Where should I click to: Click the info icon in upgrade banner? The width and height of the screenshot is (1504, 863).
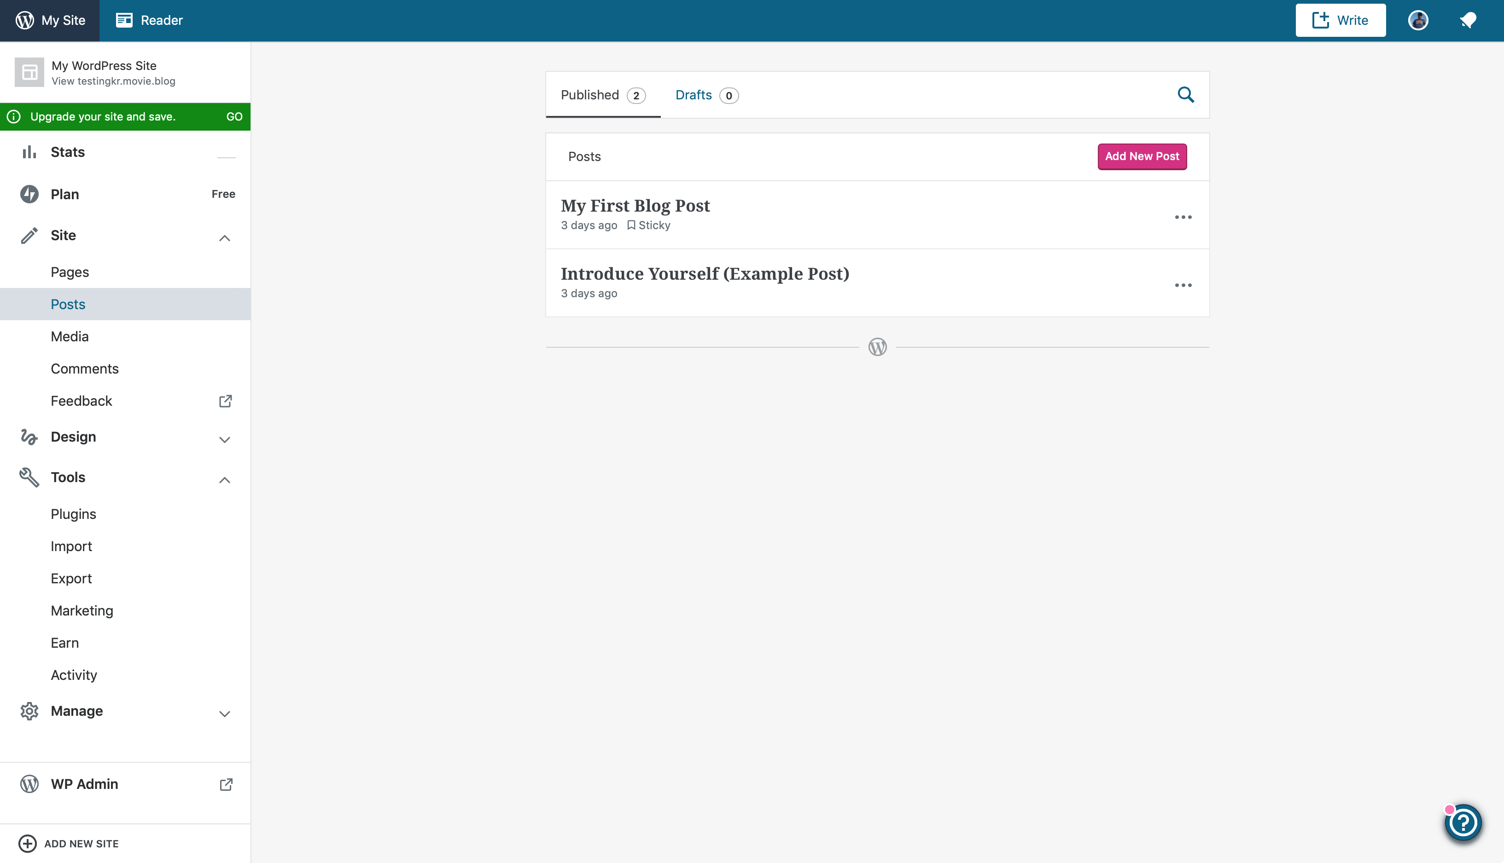coord(14,117)
